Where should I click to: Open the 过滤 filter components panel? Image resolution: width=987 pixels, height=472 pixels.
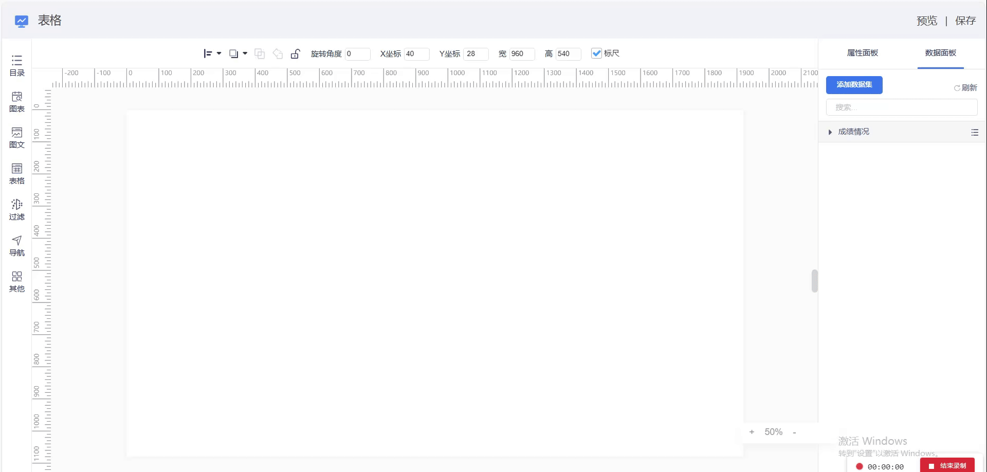(17, 209)
